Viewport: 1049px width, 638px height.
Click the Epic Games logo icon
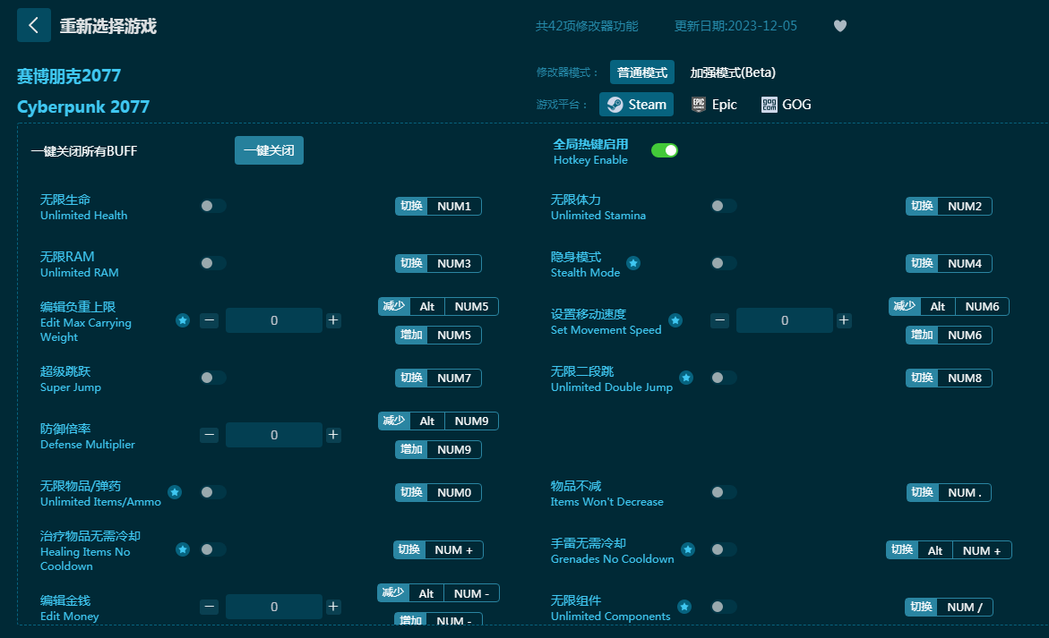(699, 104)
